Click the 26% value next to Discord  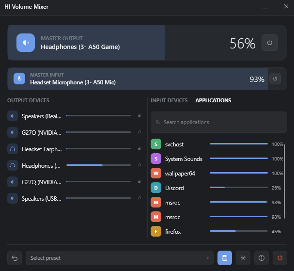coord(276,188)
